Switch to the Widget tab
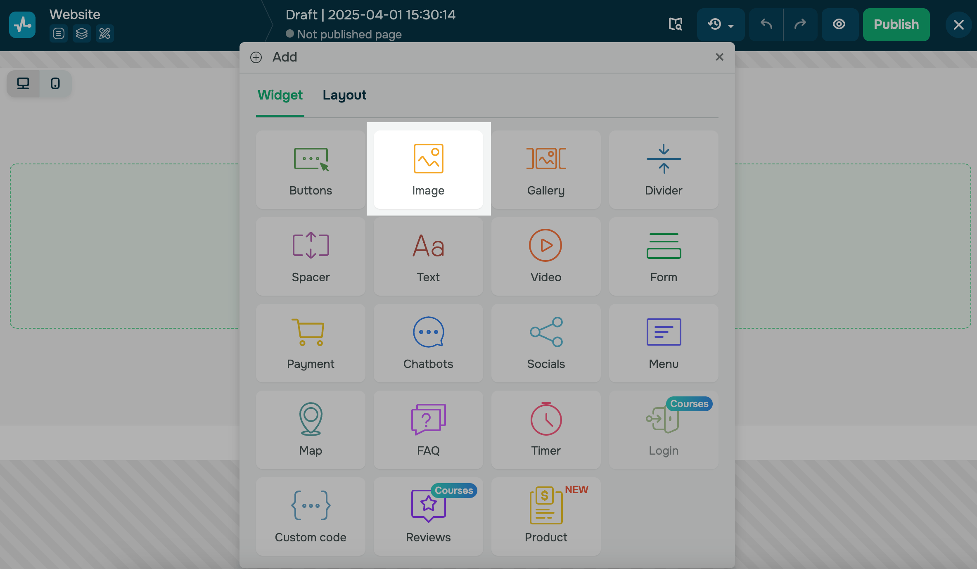Image resolution: width=977 pixels, height=569 pixels. [x=280, y=95]
